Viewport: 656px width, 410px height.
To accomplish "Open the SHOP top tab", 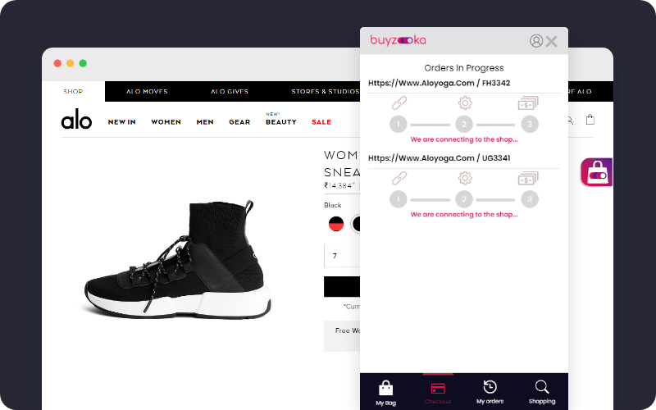I will click(73, 91).
